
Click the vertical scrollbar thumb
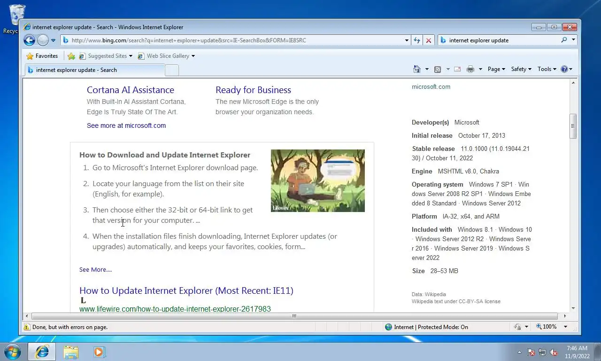click(573, 126)
